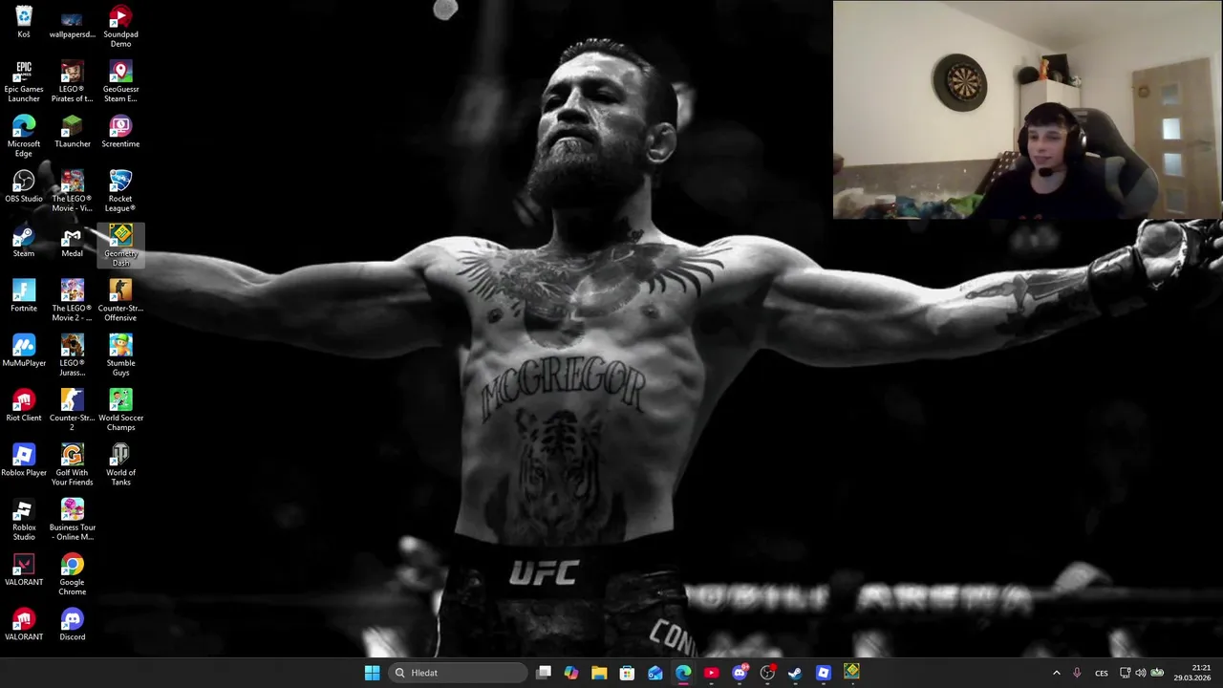1223x688 pixels.
Task: Select the Geometry Dash desktop icon
Action: click(120, 247)
